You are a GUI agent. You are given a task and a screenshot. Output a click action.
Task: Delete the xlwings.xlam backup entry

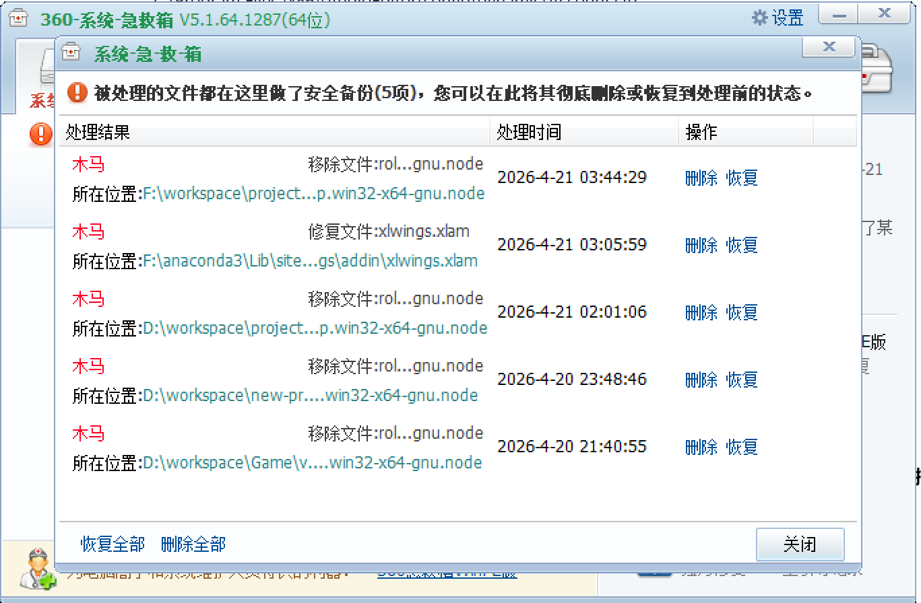coord(701,245)
